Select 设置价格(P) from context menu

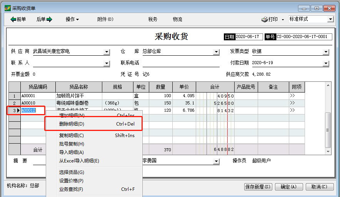coord(94,181)
